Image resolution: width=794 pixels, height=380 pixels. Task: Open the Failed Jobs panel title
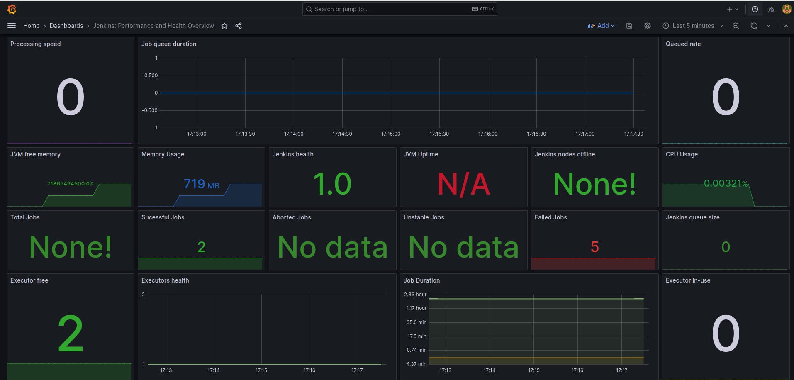[x=550, y=217]
